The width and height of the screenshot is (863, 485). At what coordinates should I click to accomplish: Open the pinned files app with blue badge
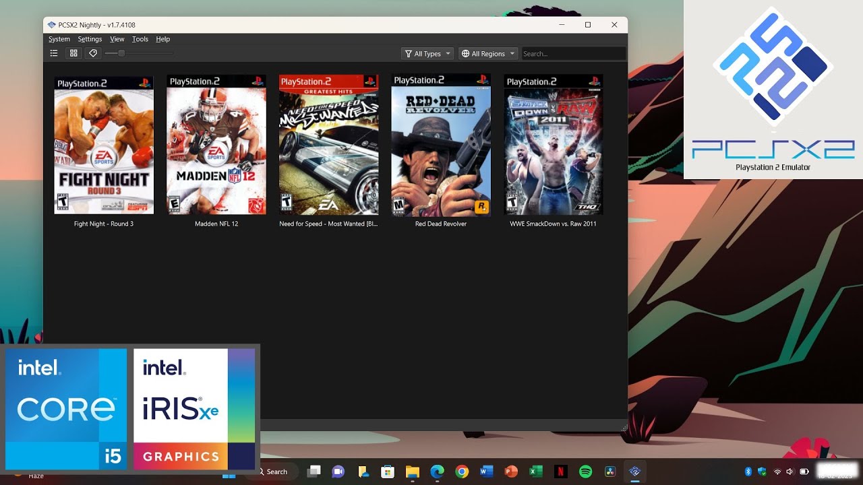(363, 472)
